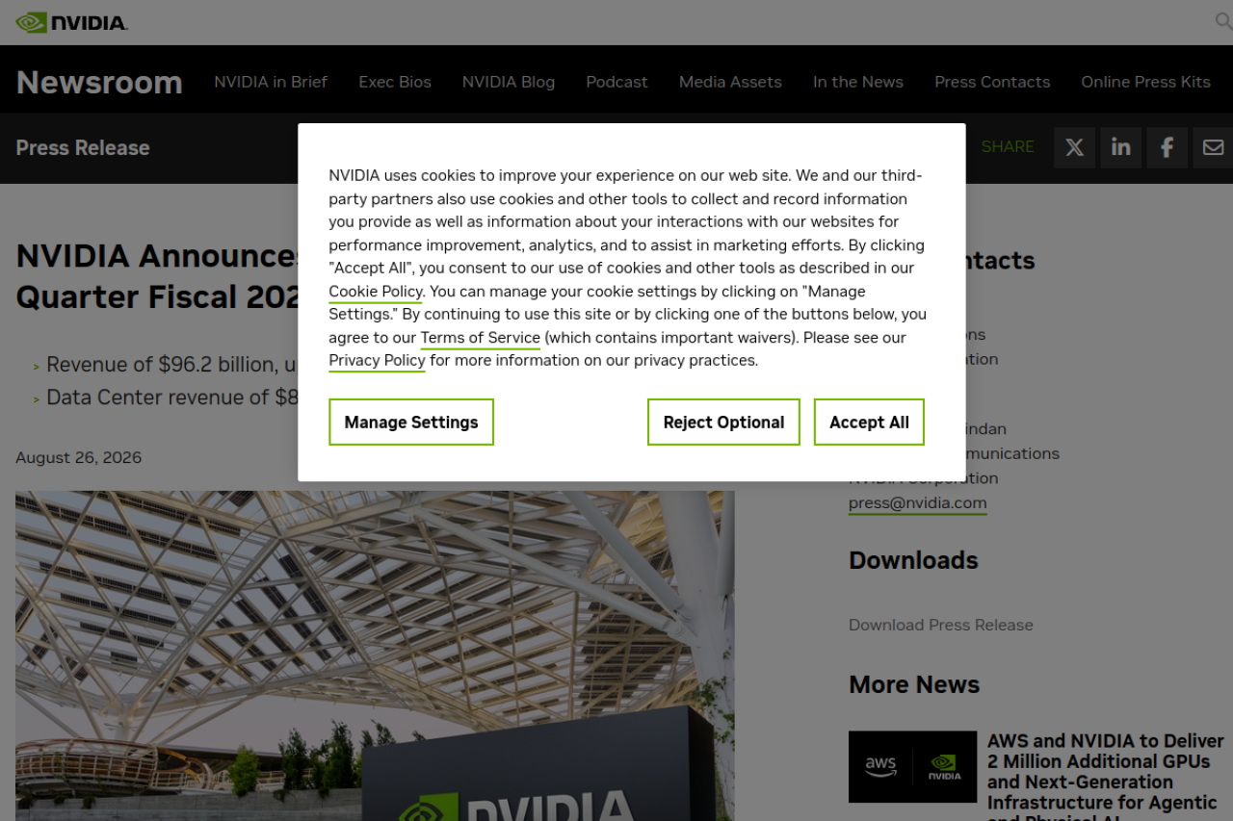Click the Manage Settings button

pyautogui.click(x=411, y=423)
